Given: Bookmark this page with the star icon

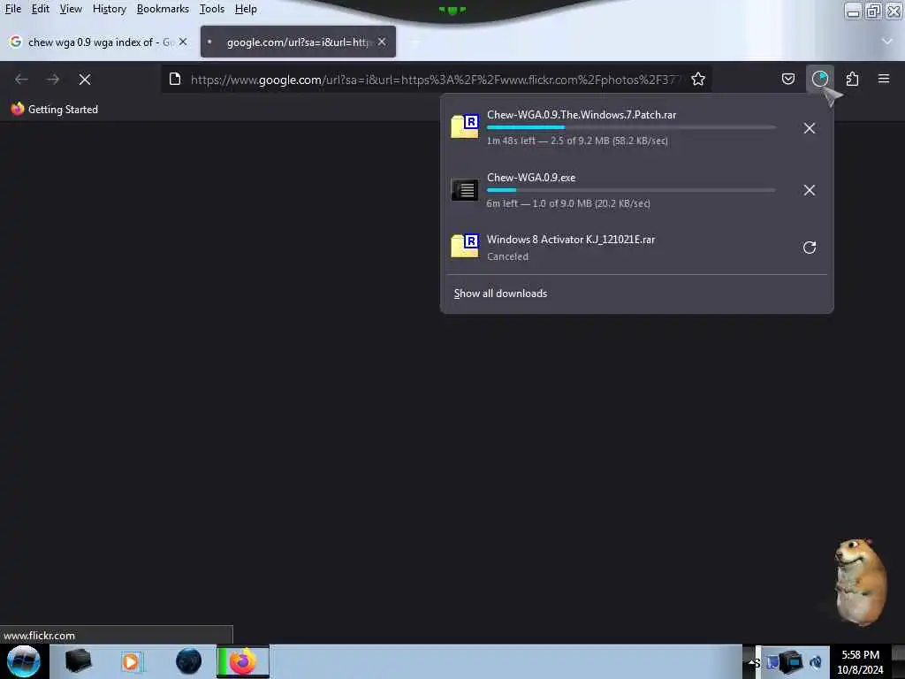Looking at the screenshot, I should [x=698, y=79].
